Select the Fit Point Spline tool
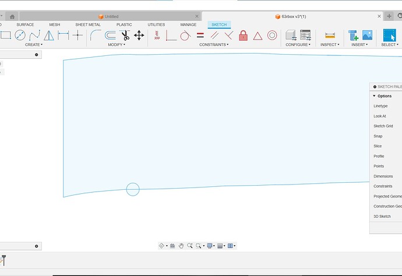Image resolution: width=402 pixels, height=276 pixels. [34, 35]
